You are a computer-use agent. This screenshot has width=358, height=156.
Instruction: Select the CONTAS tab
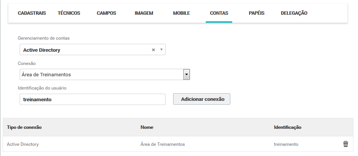coord(219,13)
